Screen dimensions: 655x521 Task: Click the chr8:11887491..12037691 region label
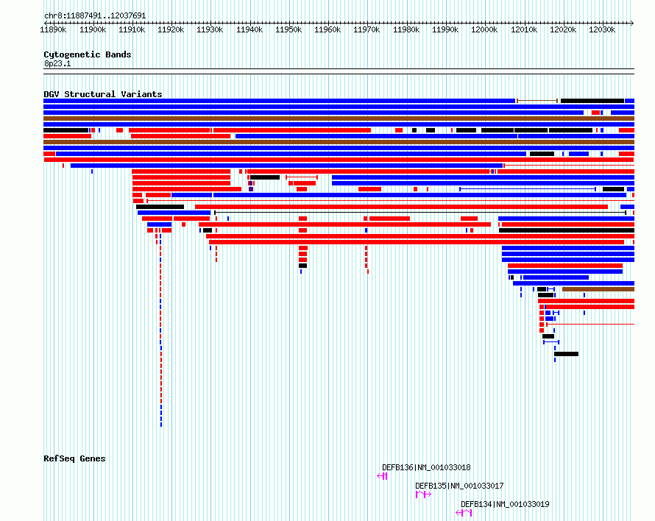(95, 16)
